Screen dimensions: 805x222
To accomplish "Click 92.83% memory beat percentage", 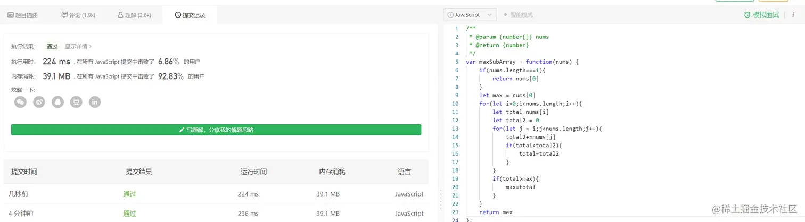I will point(171,76).
